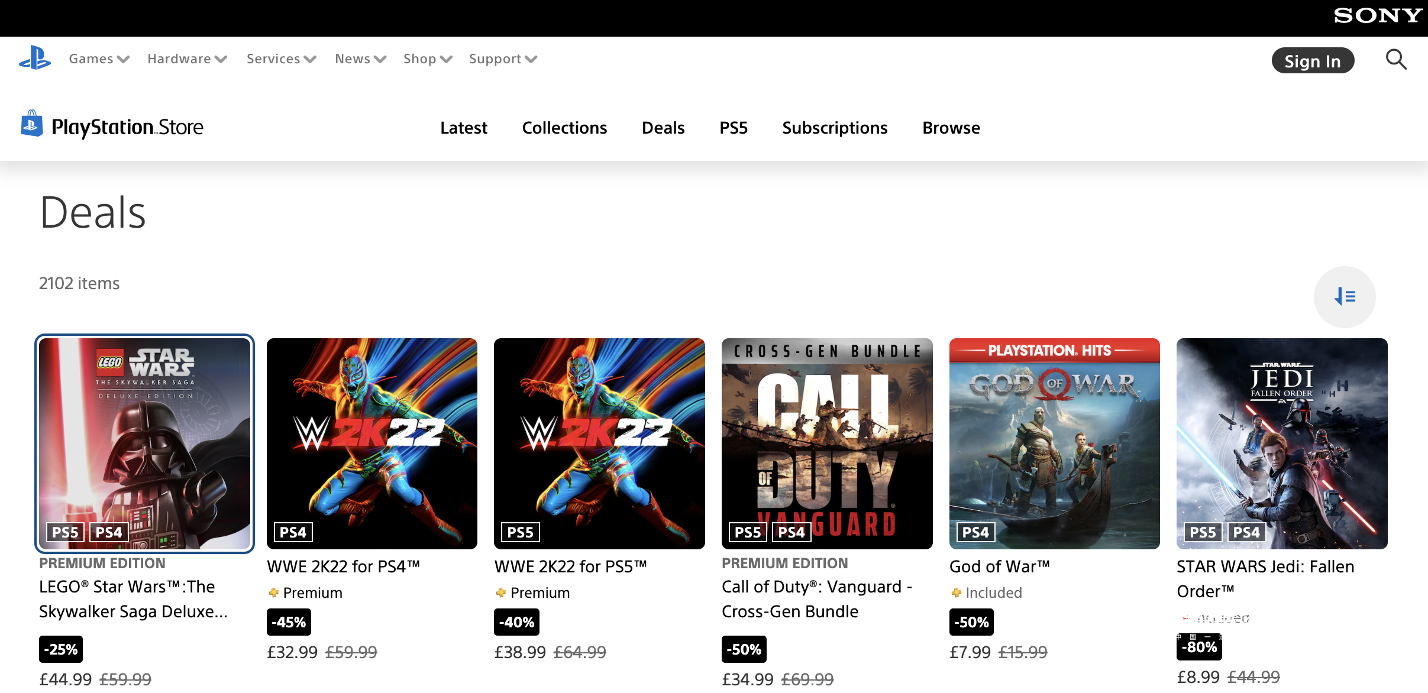This screenshot has height=693, width=1428.
Task: Click PS5 badge on WWE 2K22 PS5 cover
Action: [520, 532]
